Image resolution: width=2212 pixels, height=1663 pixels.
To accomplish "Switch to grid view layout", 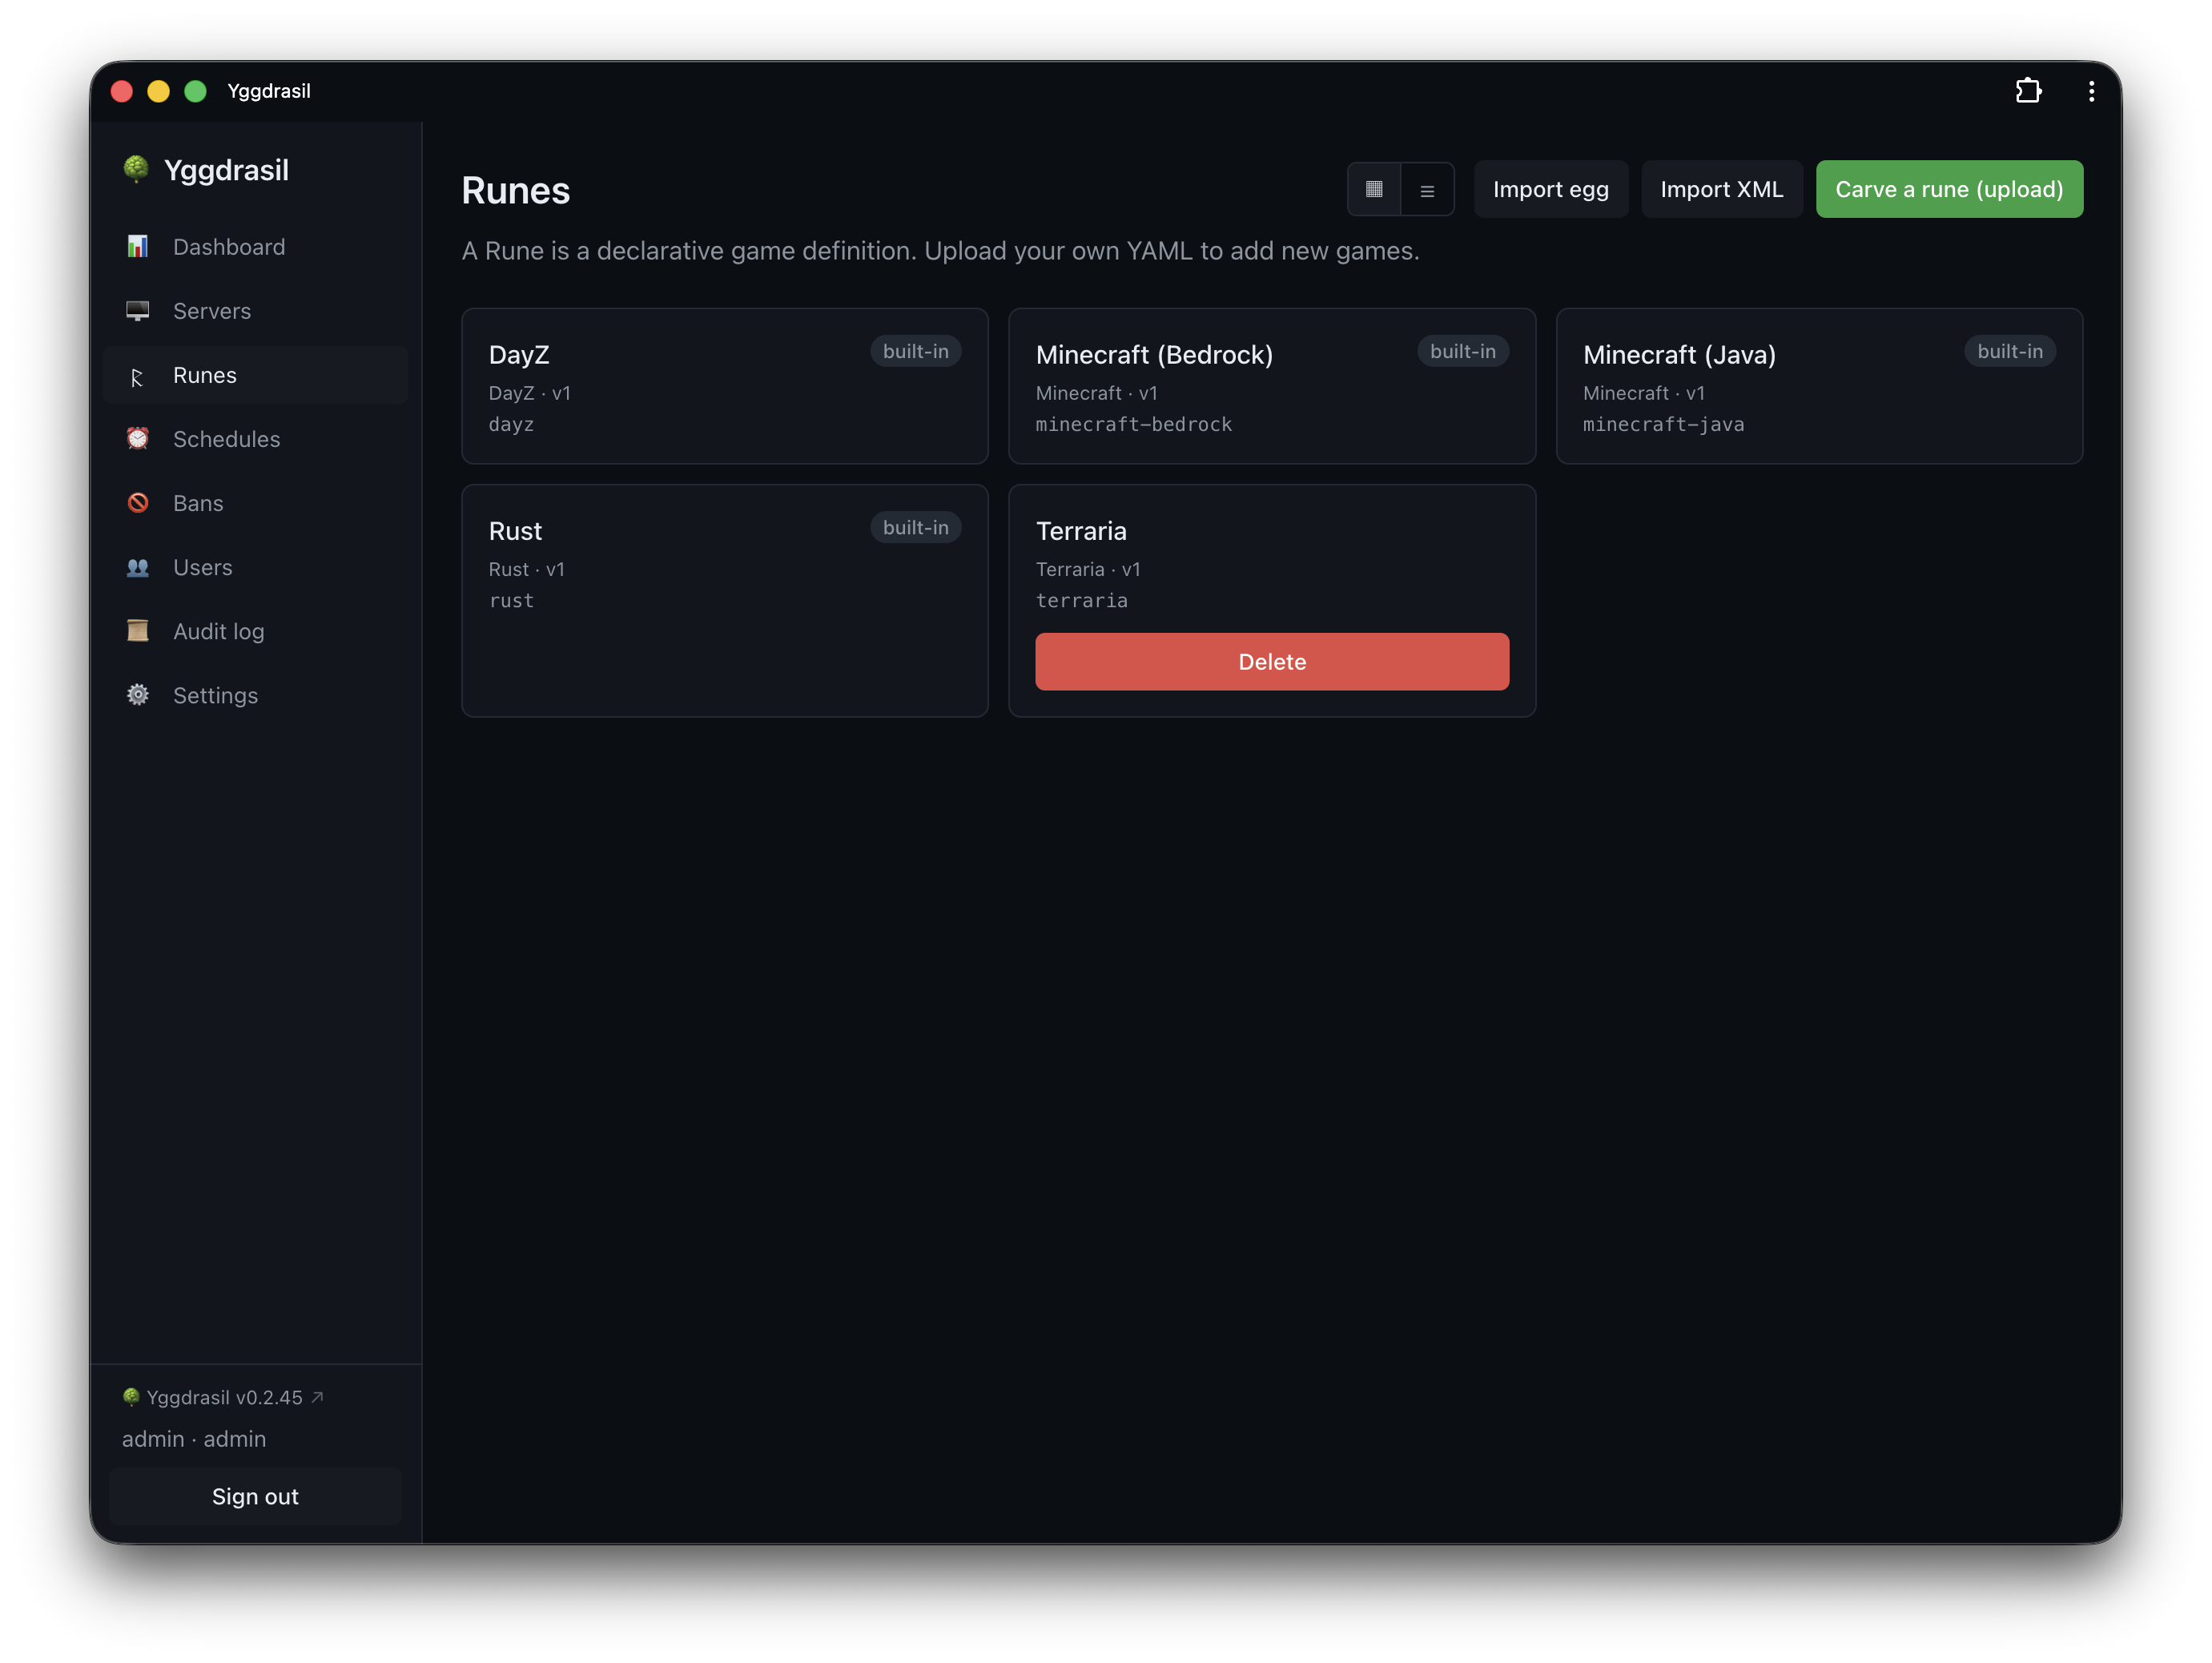I will (x=1374, y=189).
